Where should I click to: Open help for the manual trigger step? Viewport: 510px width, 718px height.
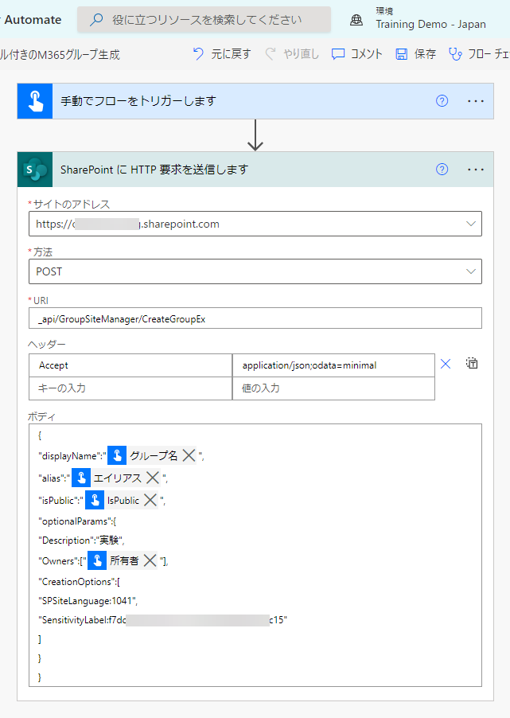(442, 101)
